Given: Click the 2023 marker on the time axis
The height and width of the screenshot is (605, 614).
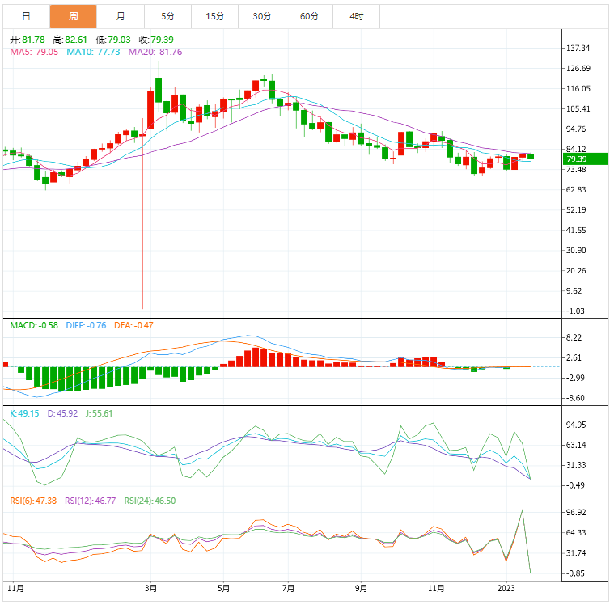Looking at the screenshot, I should click(x=506, y=588).
